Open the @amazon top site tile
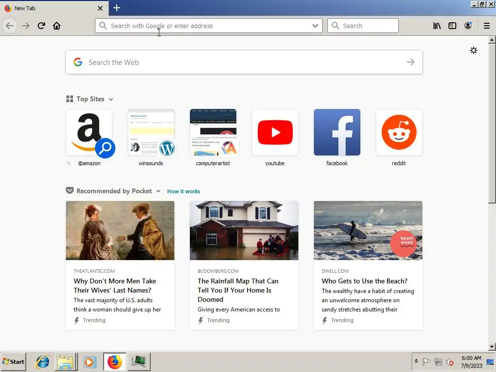This screenshot has height=372, width=496. (x=89, y=132)
